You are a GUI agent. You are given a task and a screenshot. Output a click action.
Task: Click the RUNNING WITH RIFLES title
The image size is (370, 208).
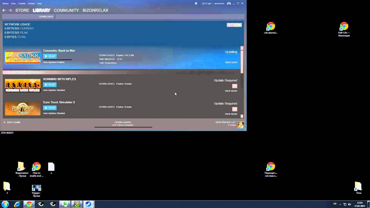click(x=60, y=79)
